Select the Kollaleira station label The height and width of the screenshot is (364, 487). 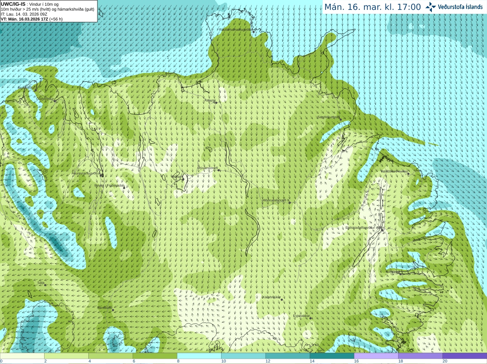(393, 272)
